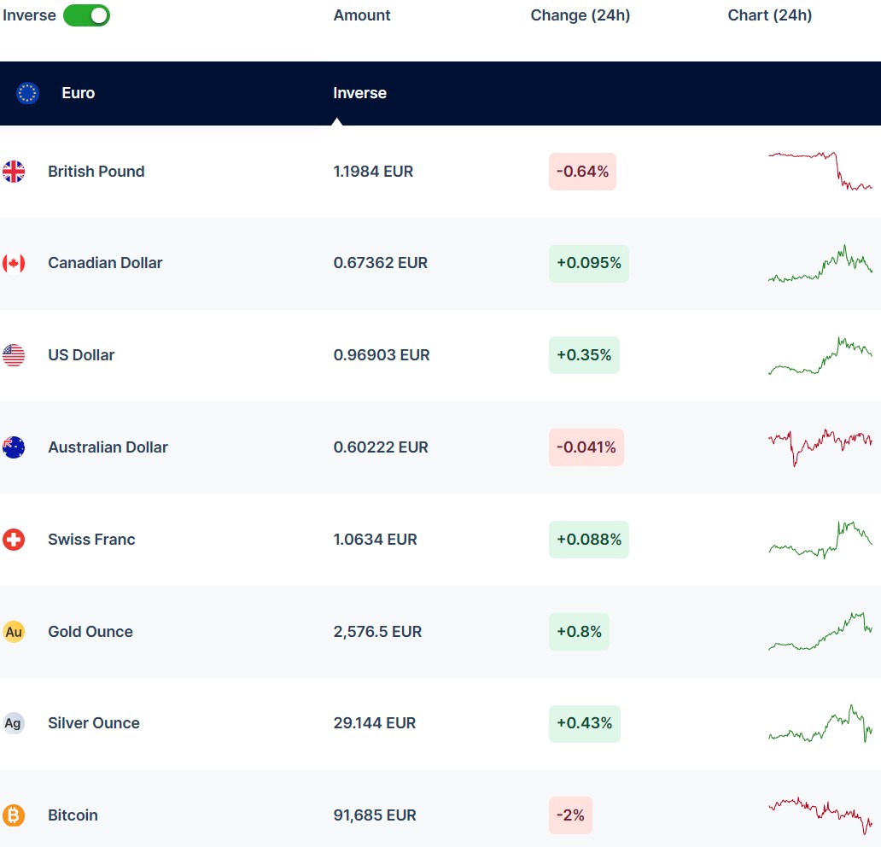The image size is (881, 847).
Task: Open the Bitcoin currency link
Action: tap(73, 815)
